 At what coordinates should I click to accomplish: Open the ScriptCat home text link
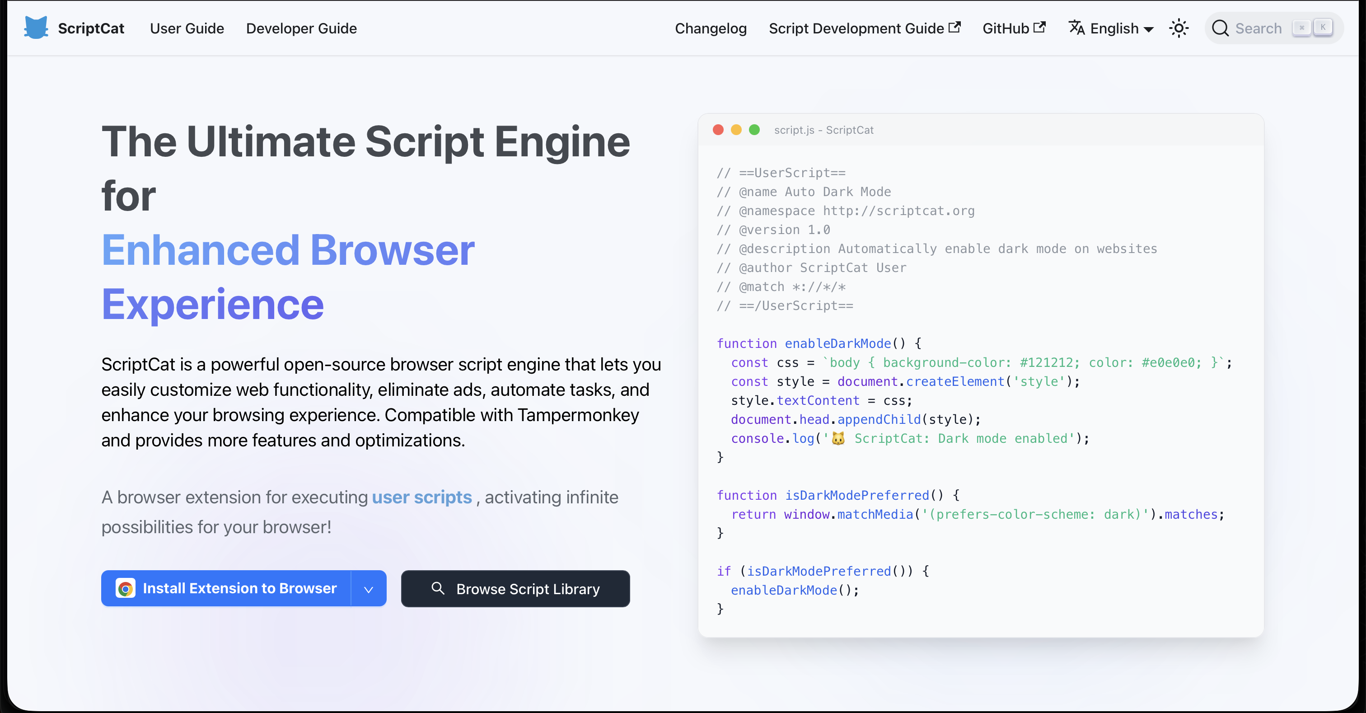point(91,28)
